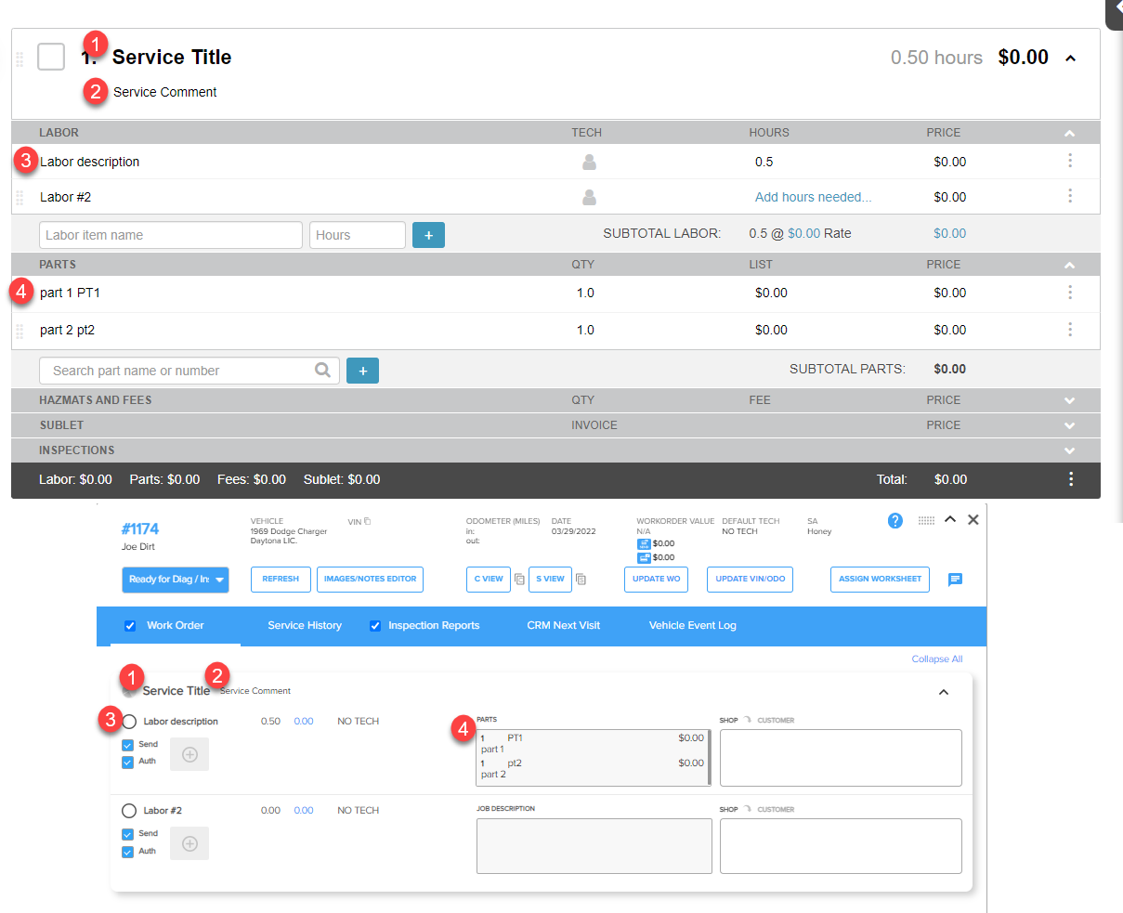The width and height of the screenshot is (1123, 913).
Task: Switch to CRM Next Visit tab
Action: tap(563, 626)
